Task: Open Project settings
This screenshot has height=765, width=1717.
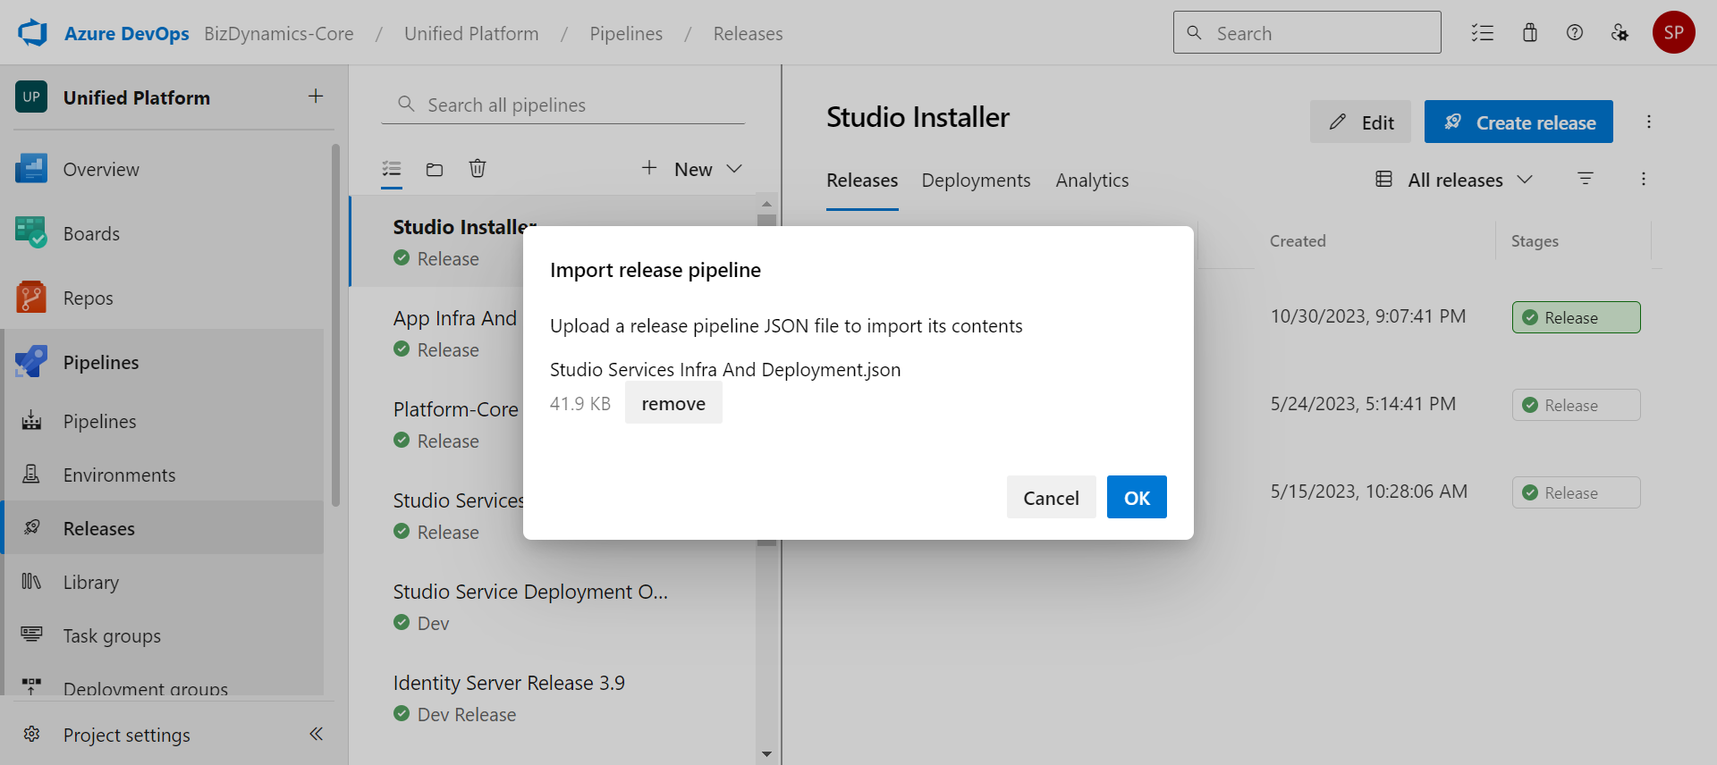Action: tap(125, 735)
